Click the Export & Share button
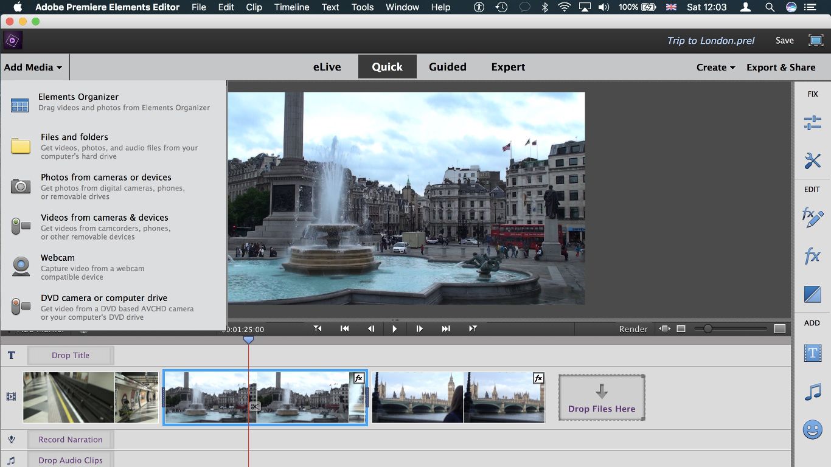 [x=781, y=67]
